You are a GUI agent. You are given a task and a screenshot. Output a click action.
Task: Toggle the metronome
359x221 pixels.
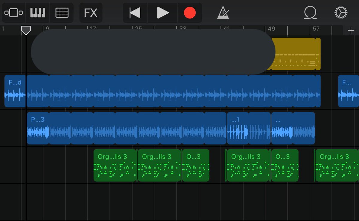(x=223, y=13)
